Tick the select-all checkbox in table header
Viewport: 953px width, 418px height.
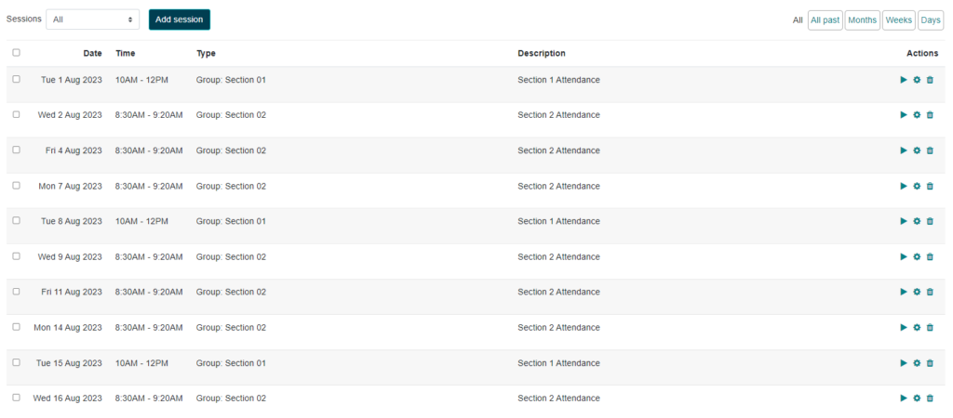tap(17, 53)
